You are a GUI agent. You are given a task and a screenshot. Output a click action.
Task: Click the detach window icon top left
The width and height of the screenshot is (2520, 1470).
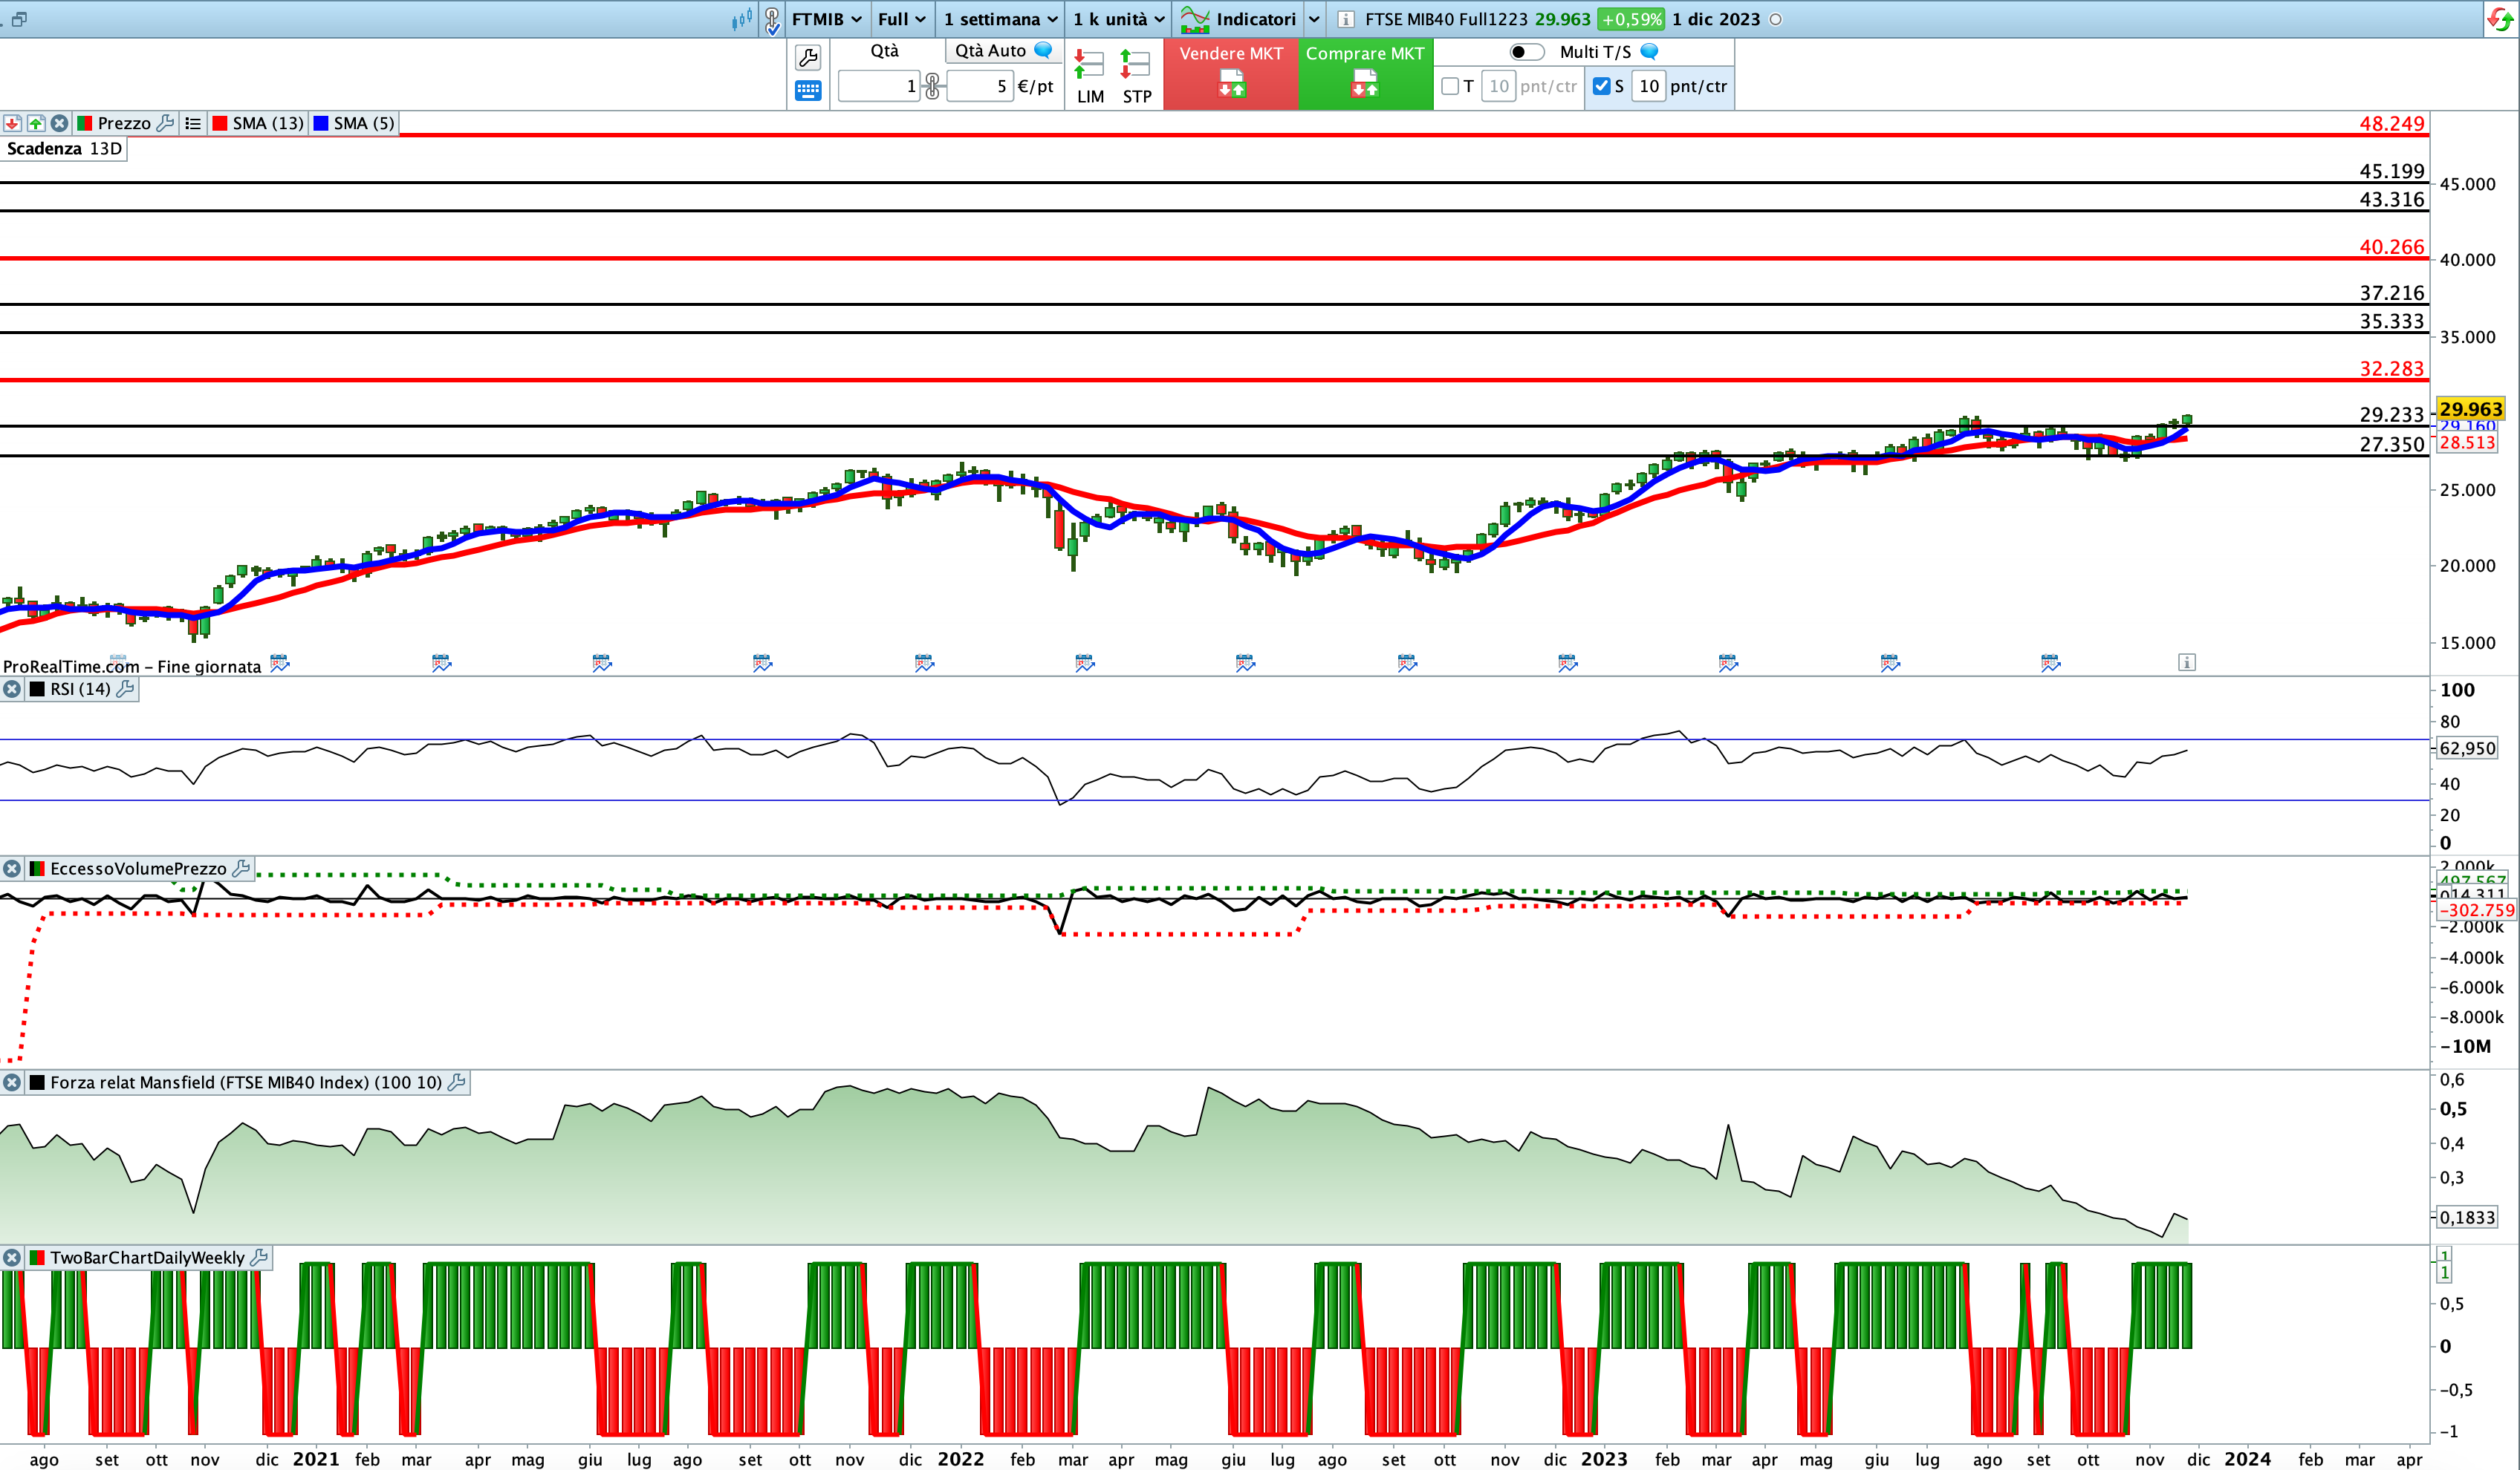[19, 19]
